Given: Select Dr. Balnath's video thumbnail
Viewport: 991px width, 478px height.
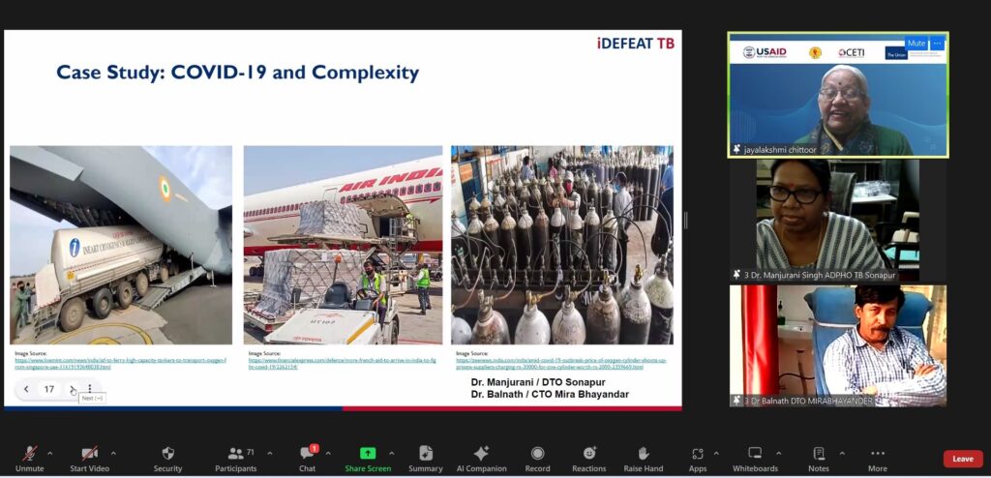Looking at the screenshot, I should pos(837,345).
